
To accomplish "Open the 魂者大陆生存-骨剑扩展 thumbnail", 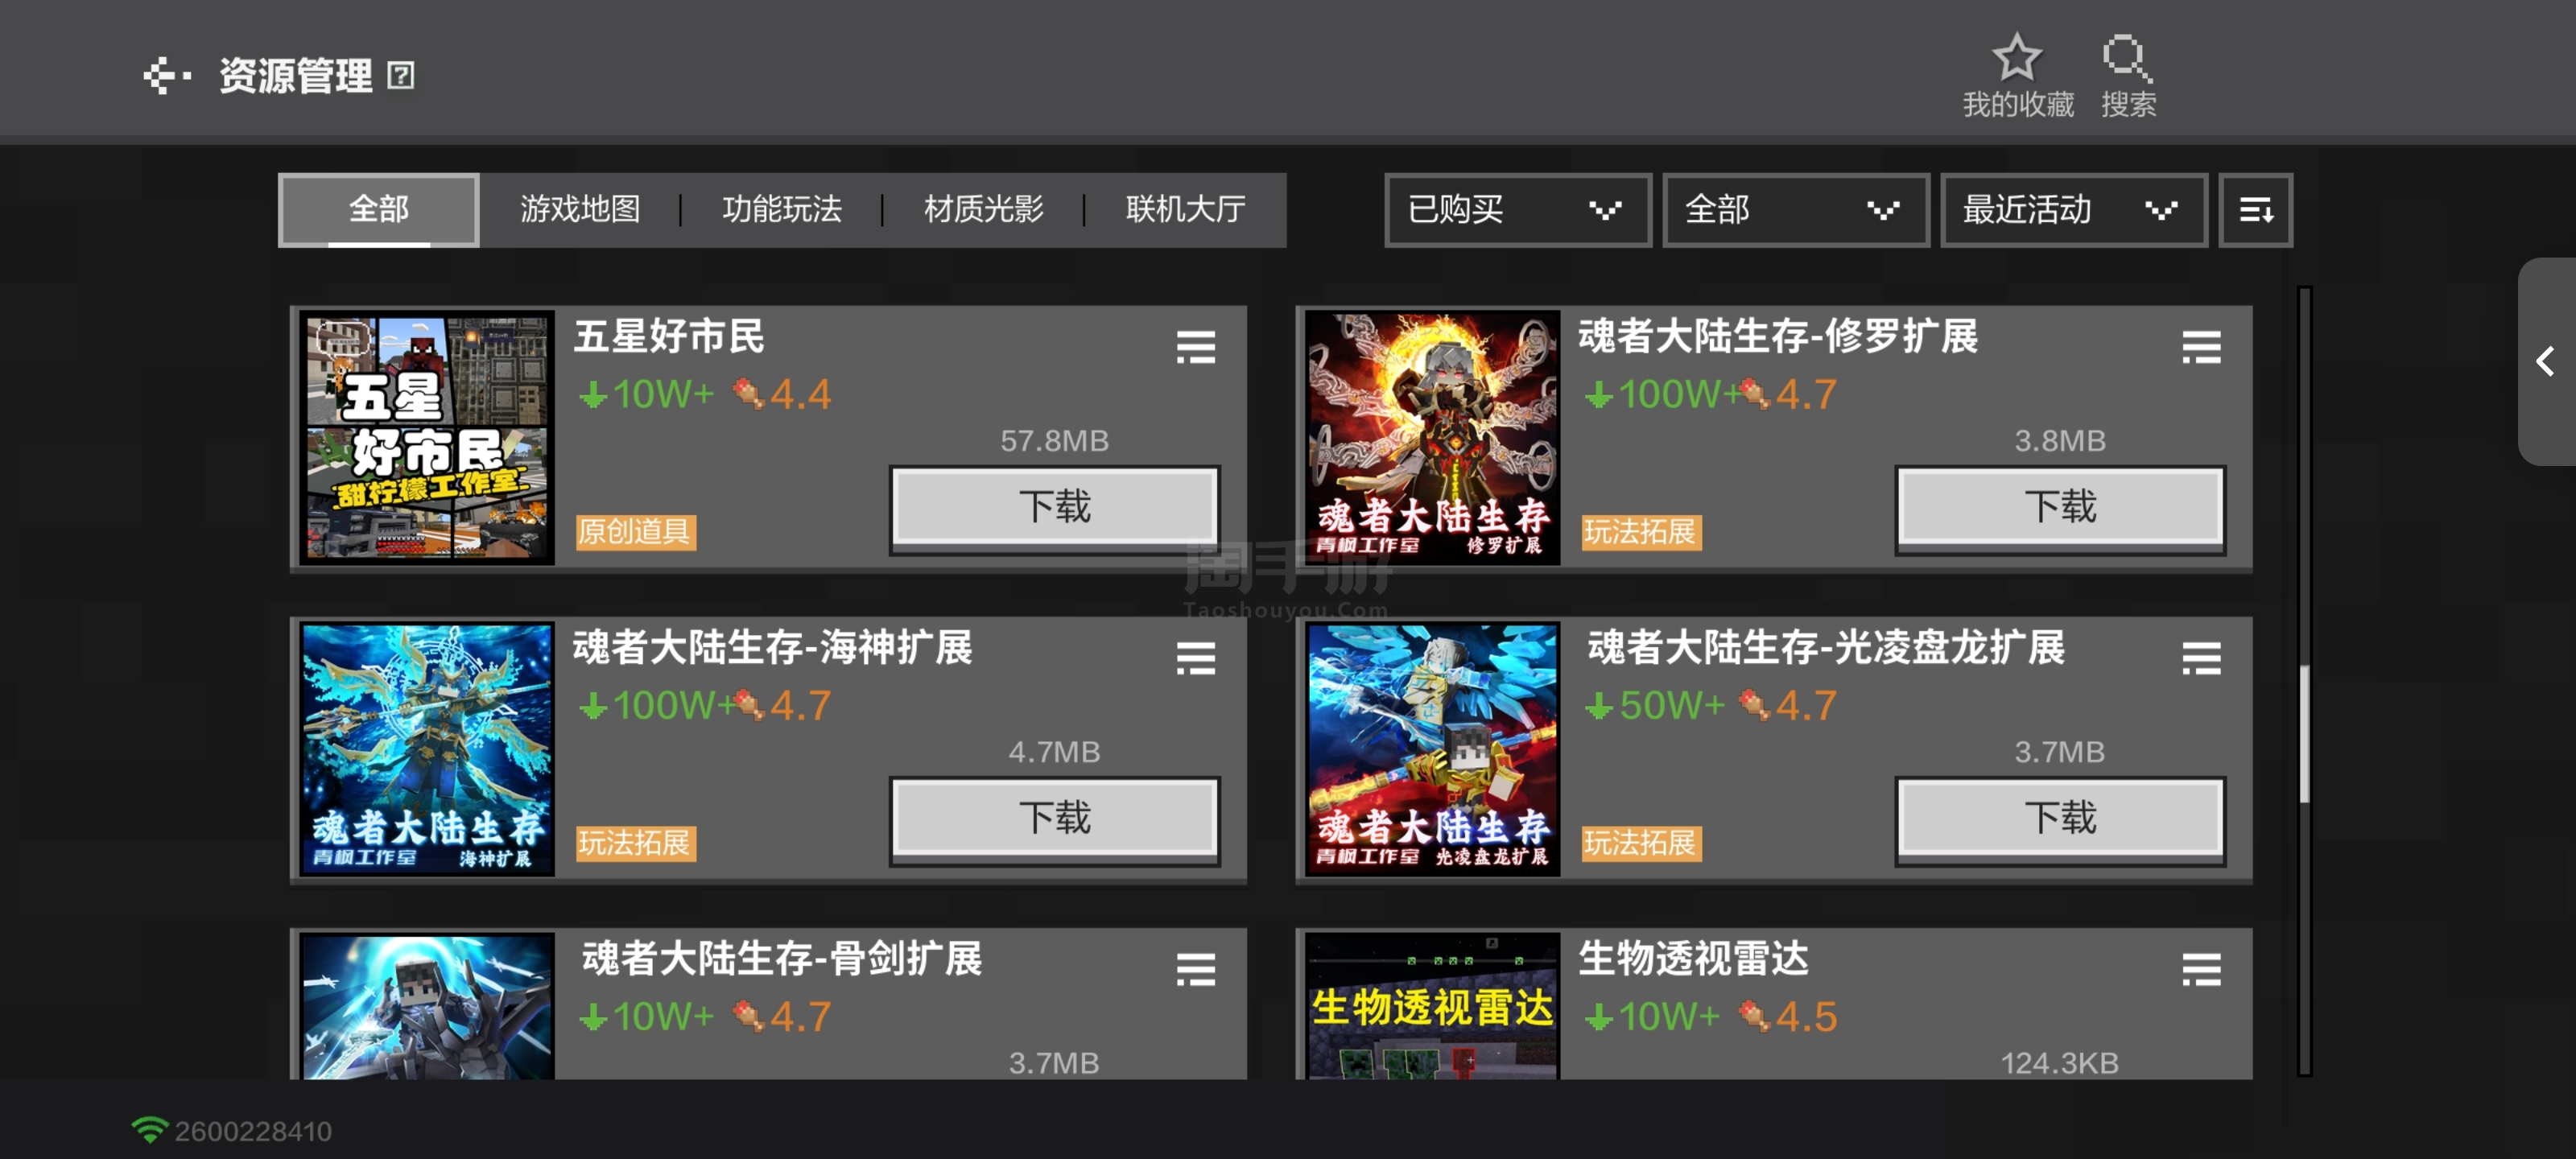I will click(428, 1006).
